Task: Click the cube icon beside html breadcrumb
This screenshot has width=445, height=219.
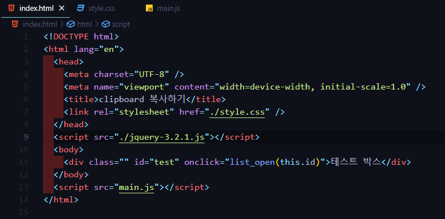Action: (x=71, y=25)
